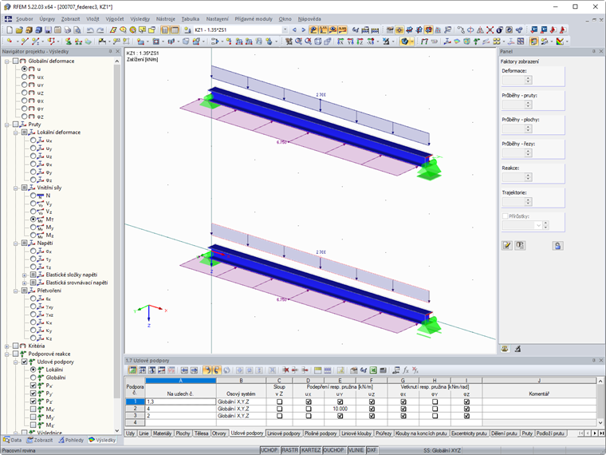Open the Výpočet menu
Screen dimensions: 606x455
tap(115, 18)
